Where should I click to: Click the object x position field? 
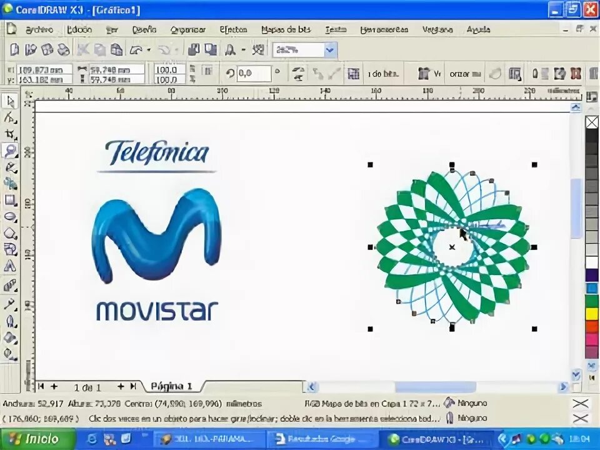click(x=44, y=69)
